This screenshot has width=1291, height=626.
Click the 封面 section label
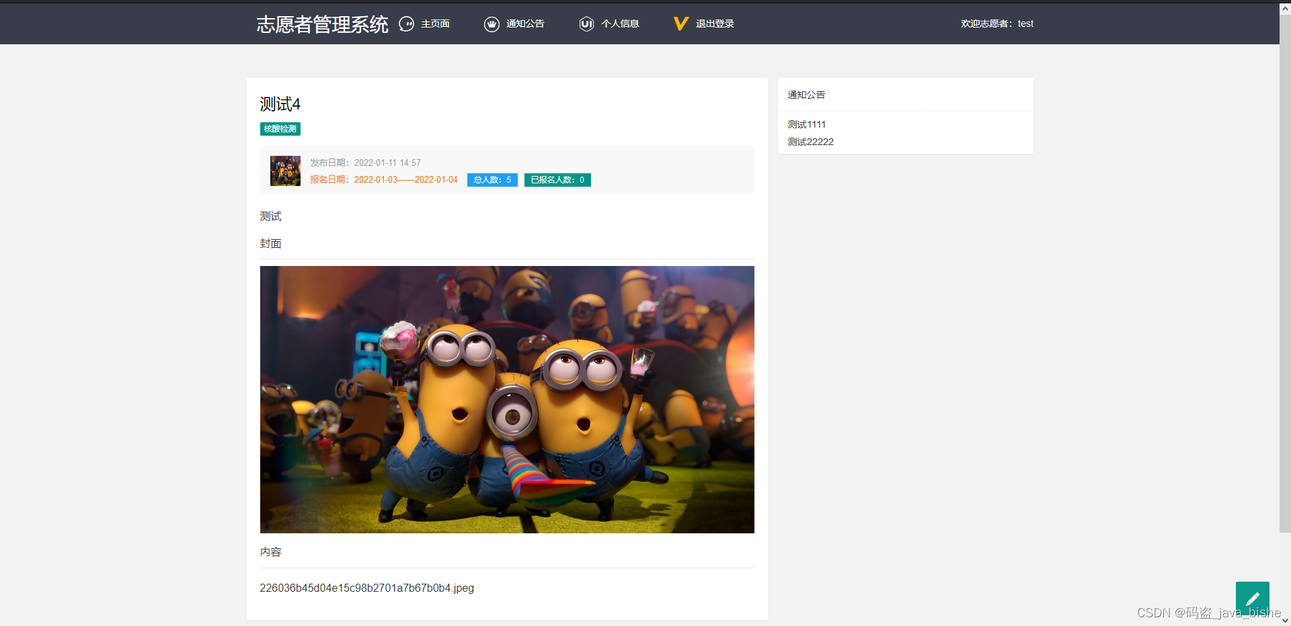click(270, 243)
